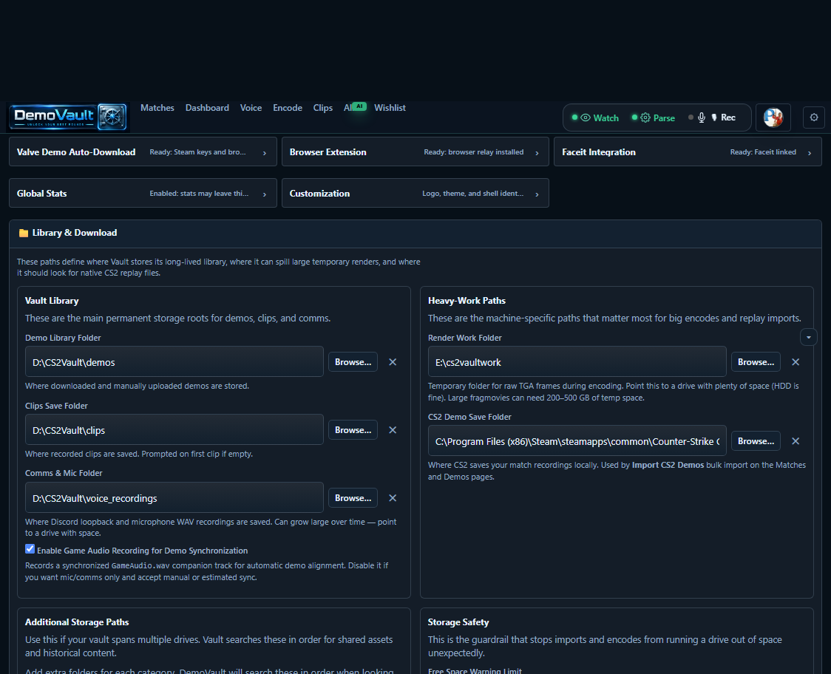This screenshot has width=831, height=674.
Task: Open the Clips tab
Action: coord(323,108)
